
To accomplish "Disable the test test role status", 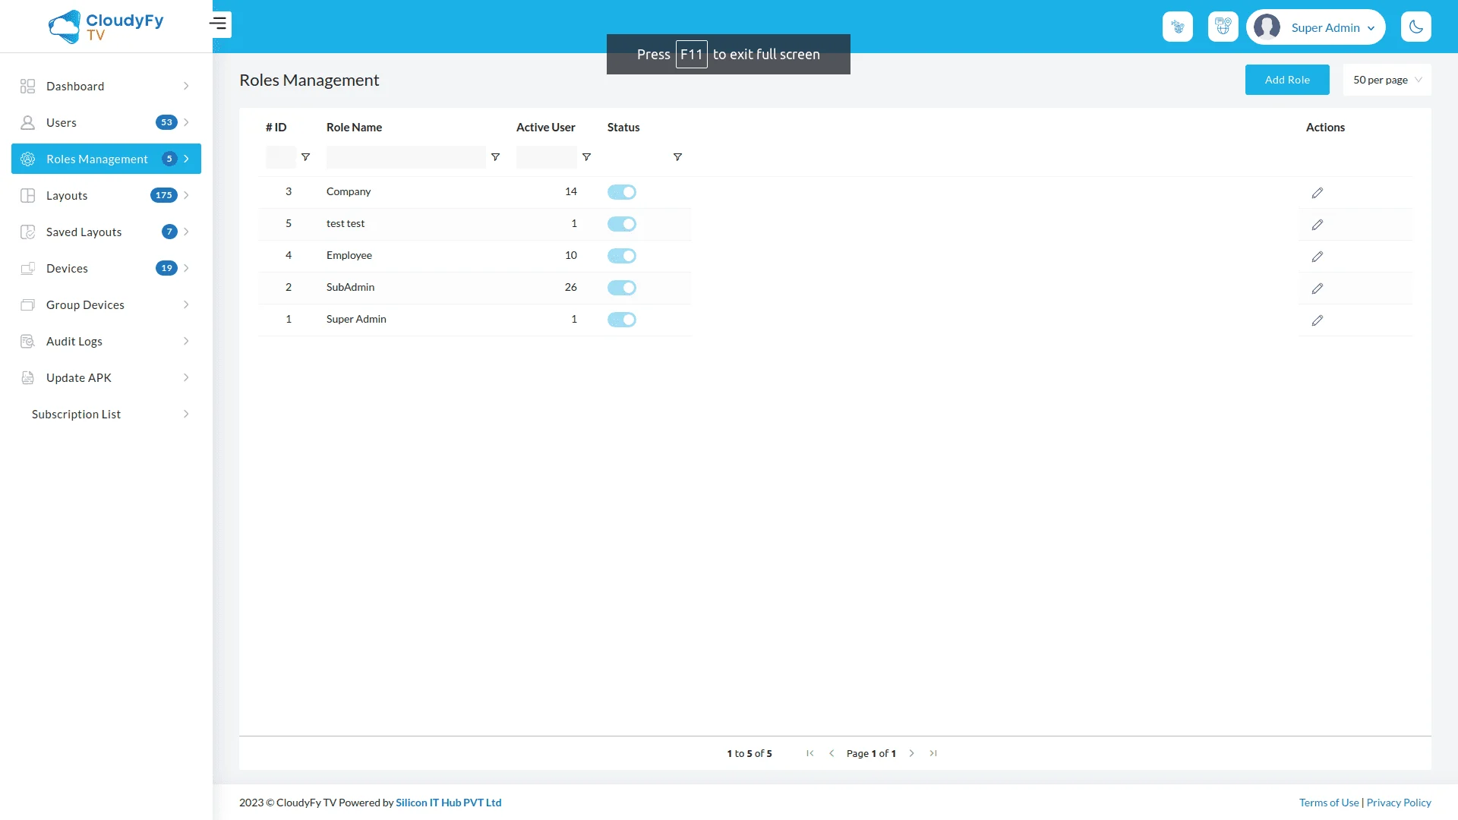I will 622,224.
